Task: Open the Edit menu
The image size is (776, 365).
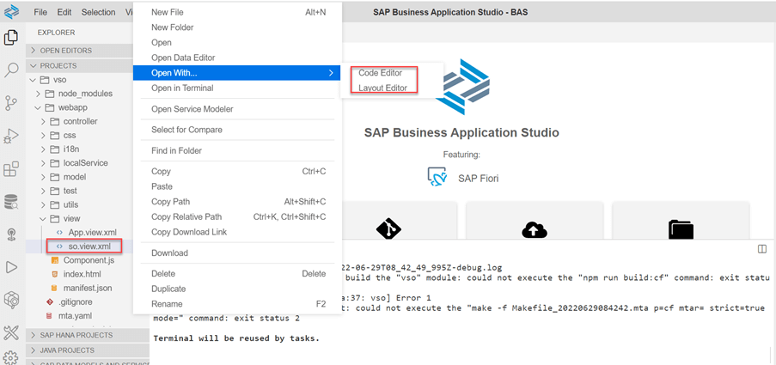Action: [x=64, y=12]
